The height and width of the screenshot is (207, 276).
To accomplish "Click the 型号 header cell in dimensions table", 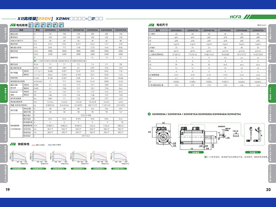I will point(157,30).
